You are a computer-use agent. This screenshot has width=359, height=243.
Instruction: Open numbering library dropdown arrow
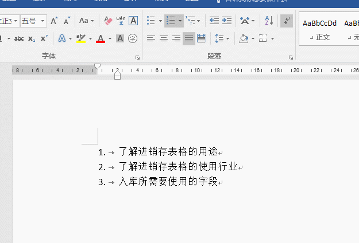pyautogui.click(x=180, y=21)
